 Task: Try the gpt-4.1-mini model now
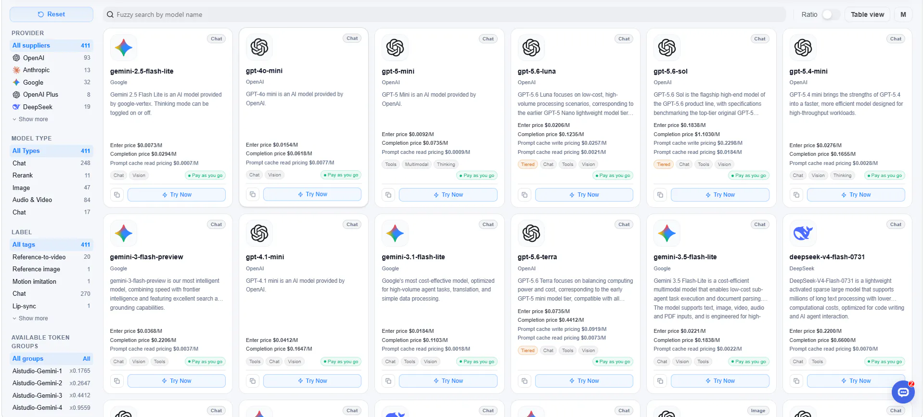point(312,381)
